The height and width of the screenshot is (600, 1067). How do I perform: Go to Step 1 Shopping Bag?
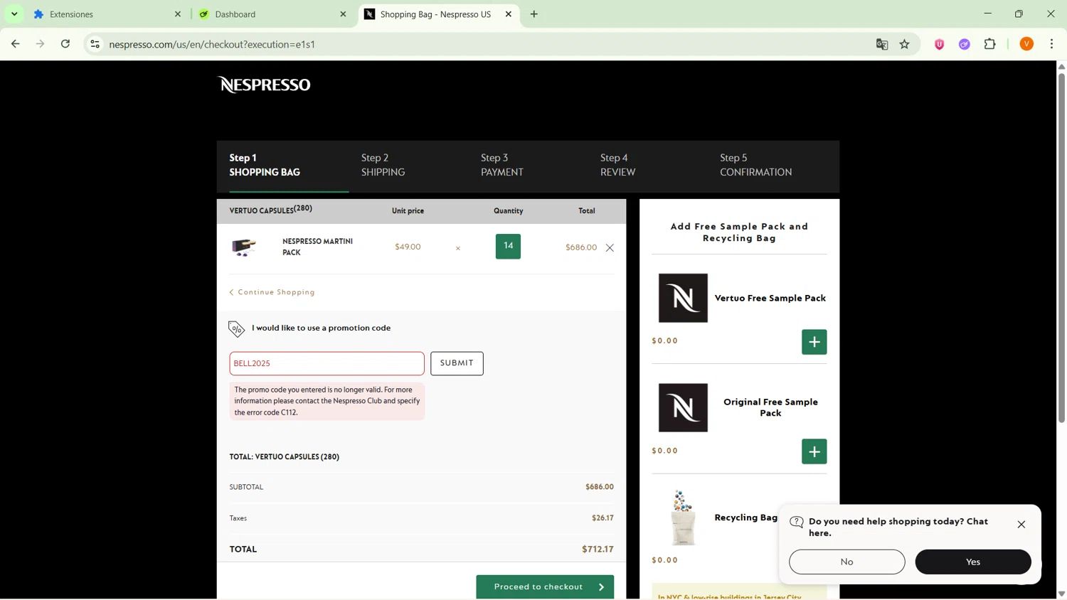[x=265, y=165]
